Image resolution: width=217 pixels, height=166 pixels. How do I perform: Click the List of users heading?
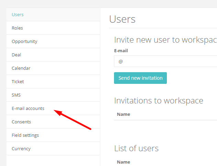[x=136, y=148]
